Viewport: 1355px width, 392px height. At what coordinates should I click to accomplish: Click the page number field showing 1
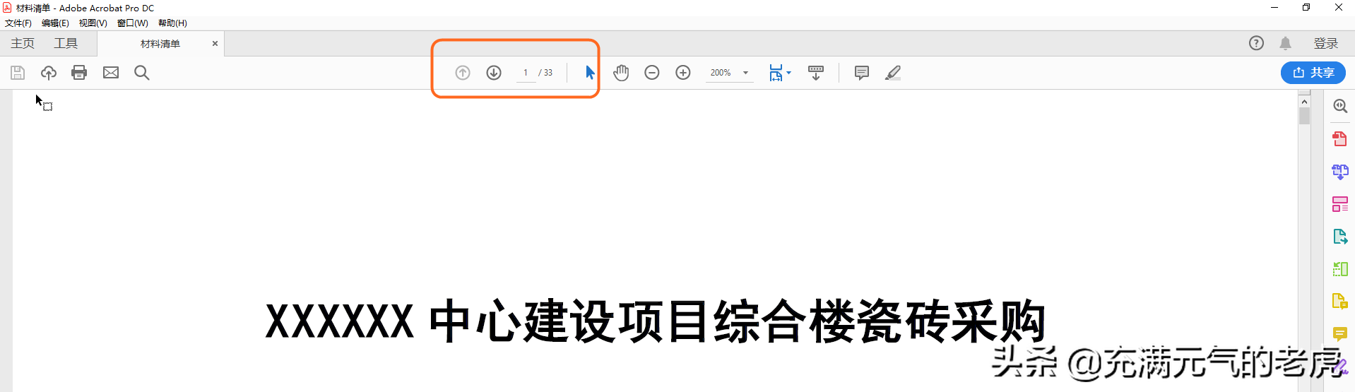526,73
